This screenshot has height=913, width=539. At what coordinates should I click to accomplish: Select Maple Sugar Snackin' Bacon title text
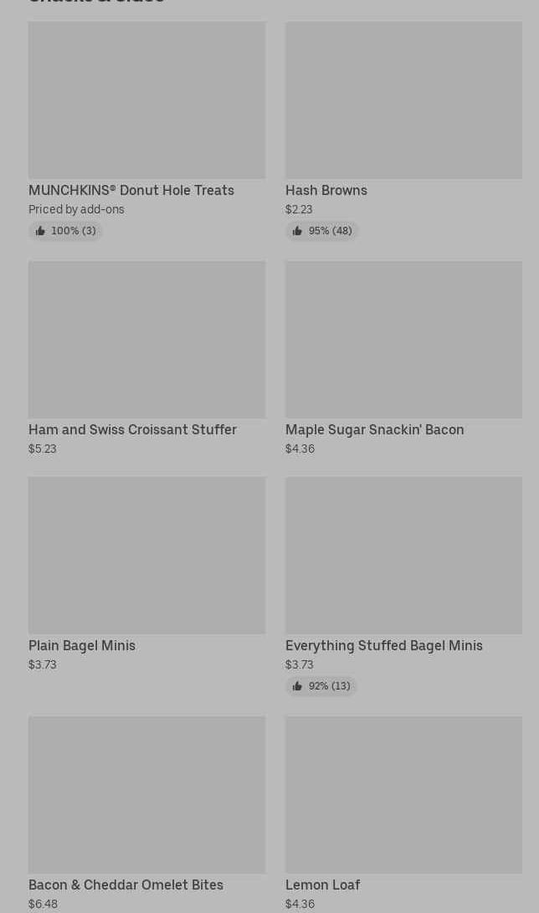pos(374,429)
